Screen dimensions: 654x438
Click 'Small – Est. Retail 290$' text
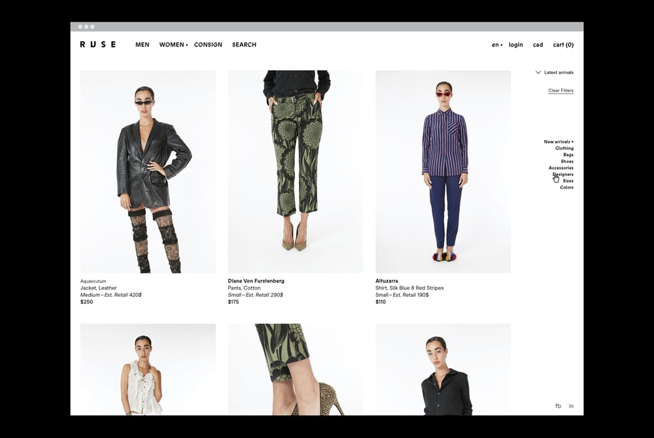(x=255, y=295)
